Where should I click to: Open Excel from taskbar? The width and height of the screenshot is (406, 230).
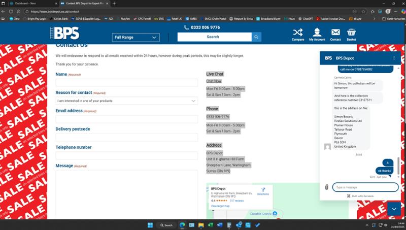211,225
